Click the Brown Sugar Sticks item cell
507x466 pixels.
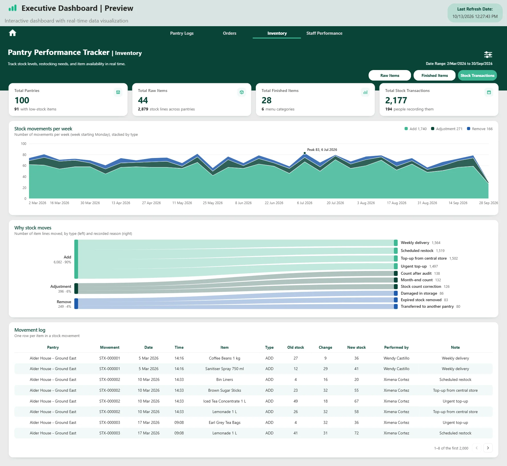click(x=224, y=390)
